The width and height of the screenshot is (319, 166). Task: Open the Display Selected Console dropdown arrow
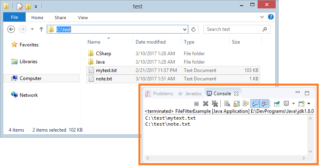[293, 104]
